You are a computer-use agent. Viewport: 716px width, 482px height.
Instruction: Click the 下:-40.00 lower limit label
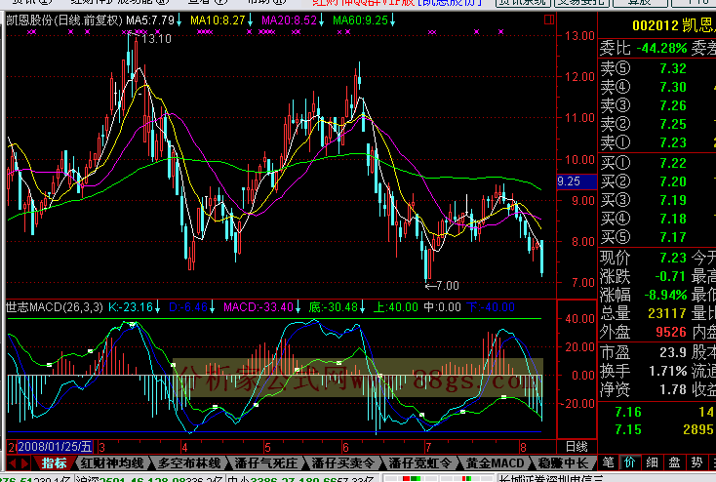[x=491, y=307]
